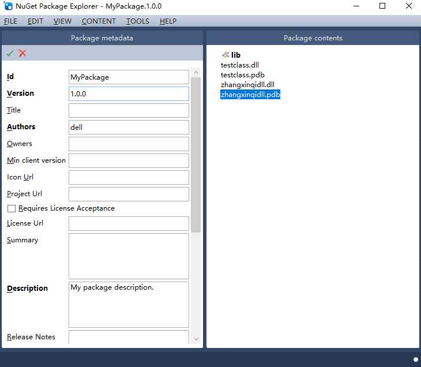Viewport: 421px width, 367px height.
Task: Click metadata scrollbar up arrow
Action: tap(196, 73)
